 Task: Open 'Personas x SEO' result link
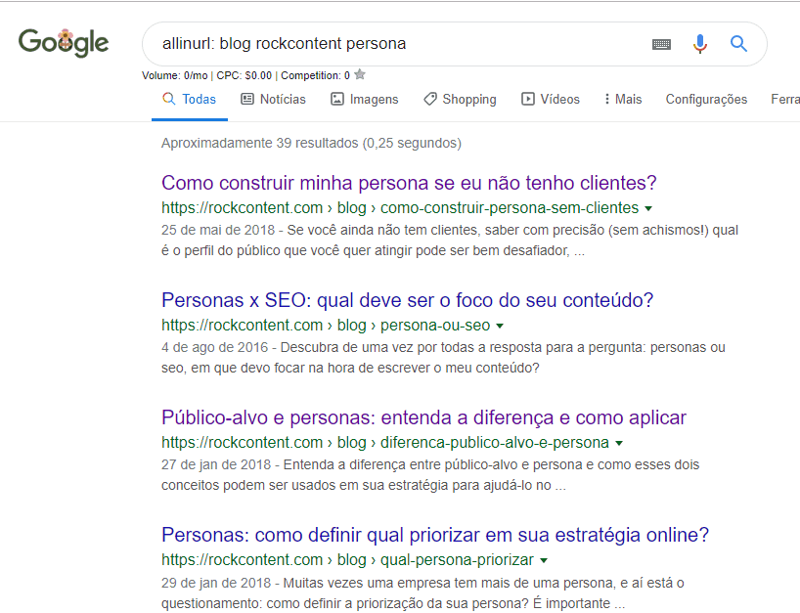point(407,300)
